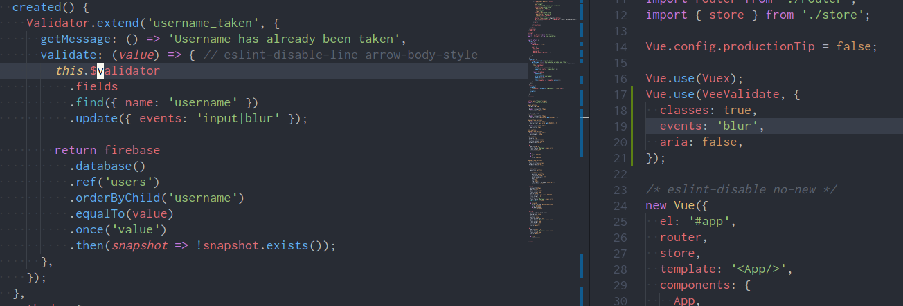Image resolution: width=903 pixels, height=306 pixels.
Task: Click the code minimap in the left editor
Action: point(554,121)
